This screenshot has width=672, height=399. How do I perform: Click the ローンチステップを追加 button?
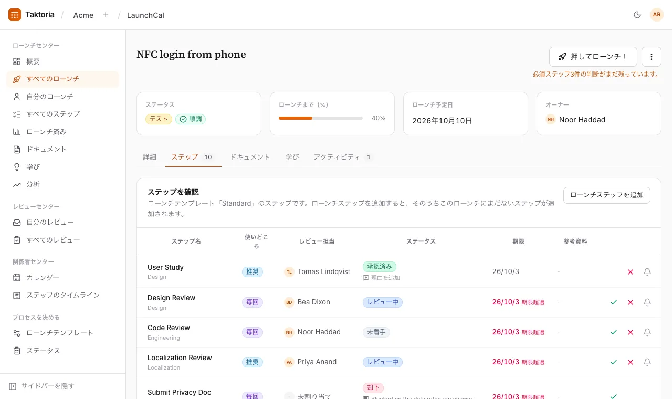tap(607, 195)
